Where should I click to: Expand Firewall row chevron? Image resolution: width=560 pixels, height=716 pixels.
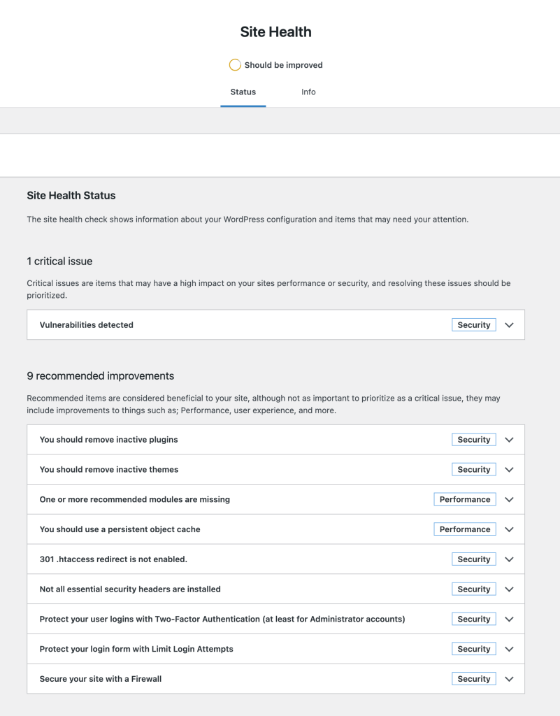tap(510, 679)
